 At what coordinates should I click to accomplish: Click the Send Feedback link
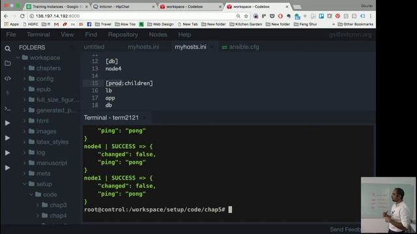pyautogui.click(x=345, y=229)
